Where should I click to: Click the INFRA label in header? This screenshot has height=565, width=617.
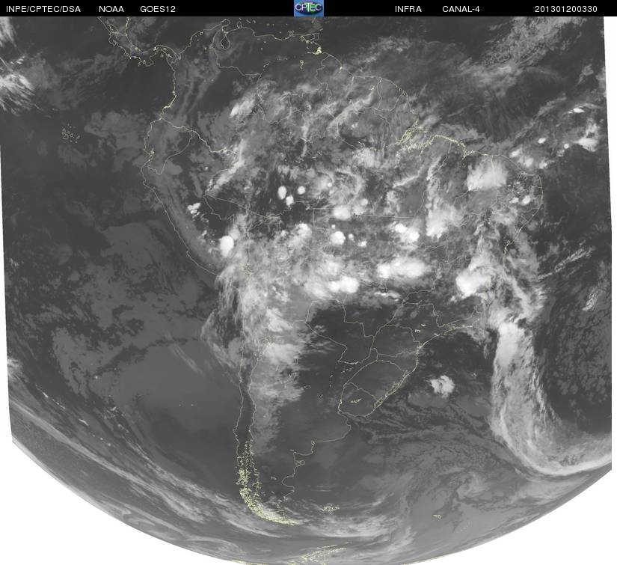(408, 9)
